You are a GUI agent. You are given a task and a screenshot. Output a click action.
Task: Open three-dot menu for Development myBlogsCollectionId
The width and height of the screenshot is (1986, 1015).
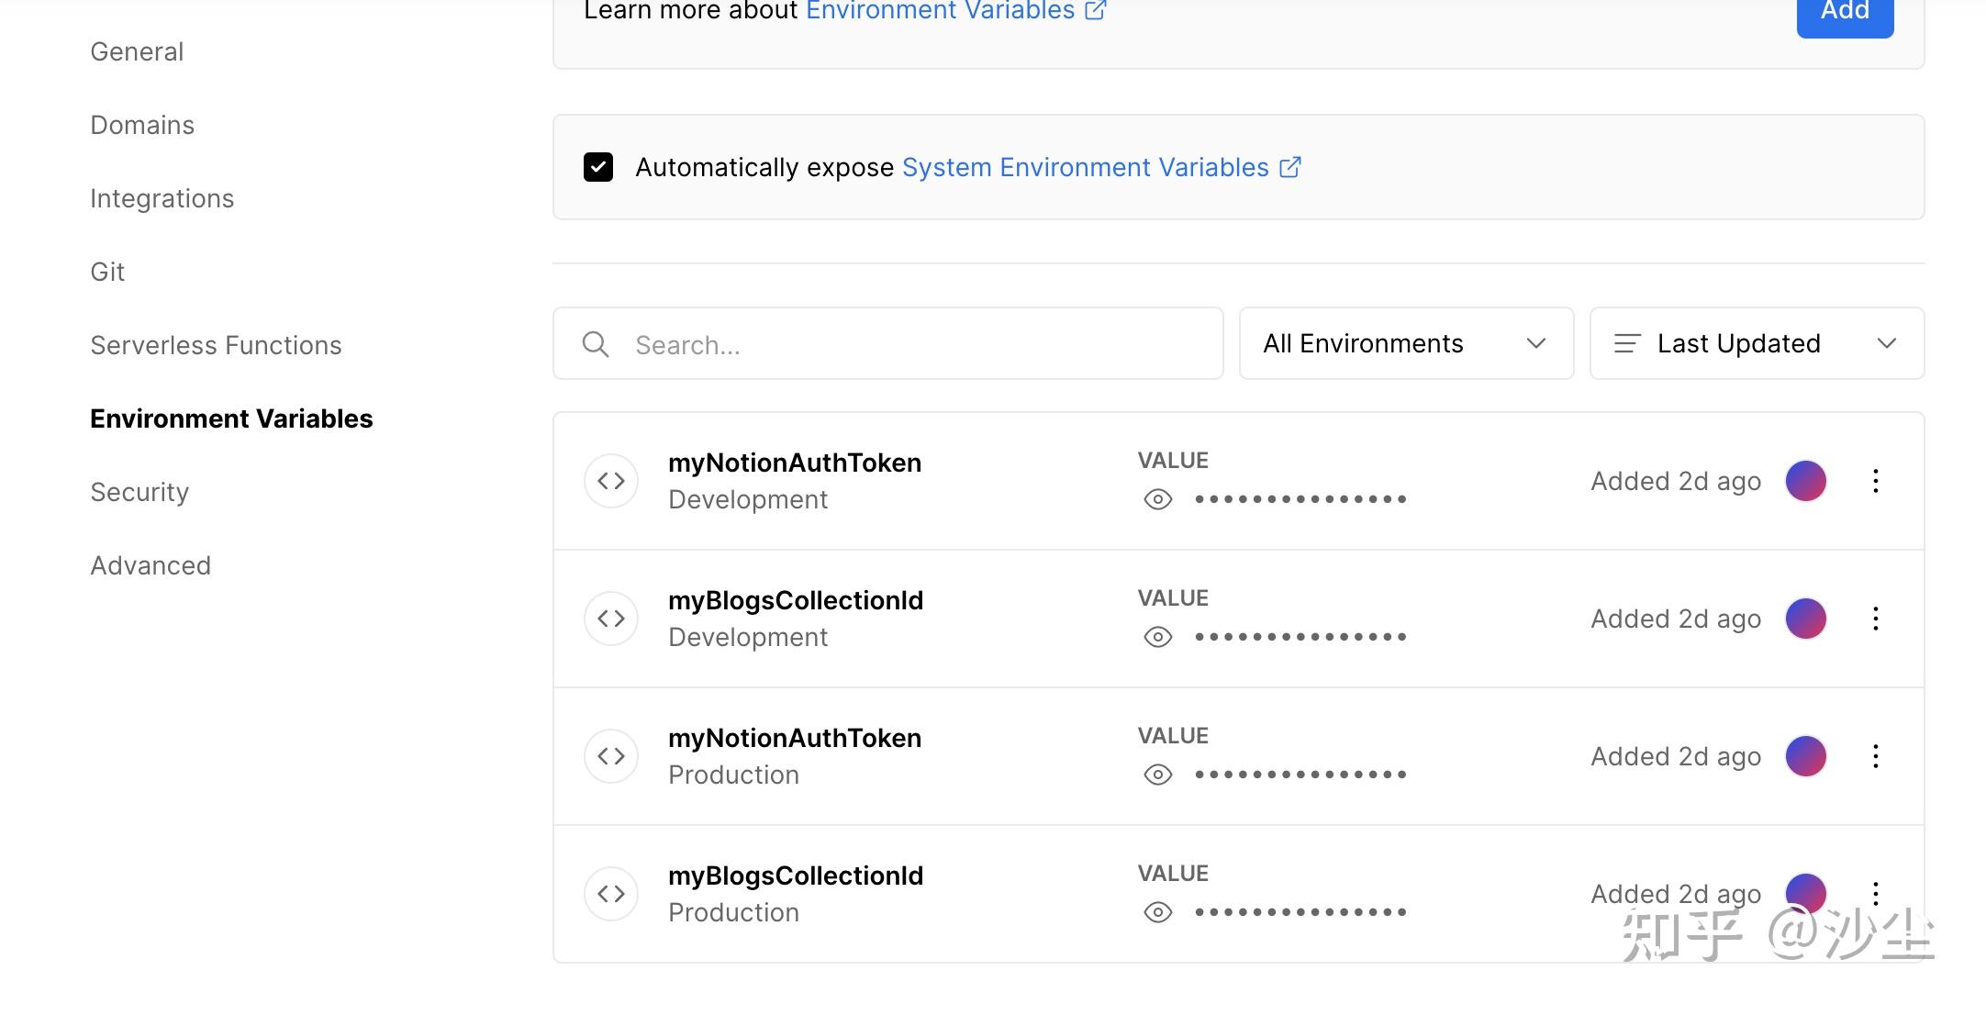(1876, 619)
